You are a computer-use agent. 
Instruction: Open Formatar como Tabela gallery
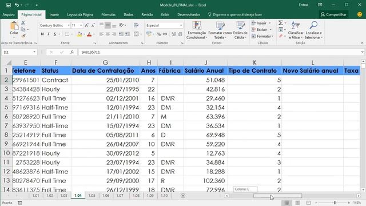tap(220, 30)
